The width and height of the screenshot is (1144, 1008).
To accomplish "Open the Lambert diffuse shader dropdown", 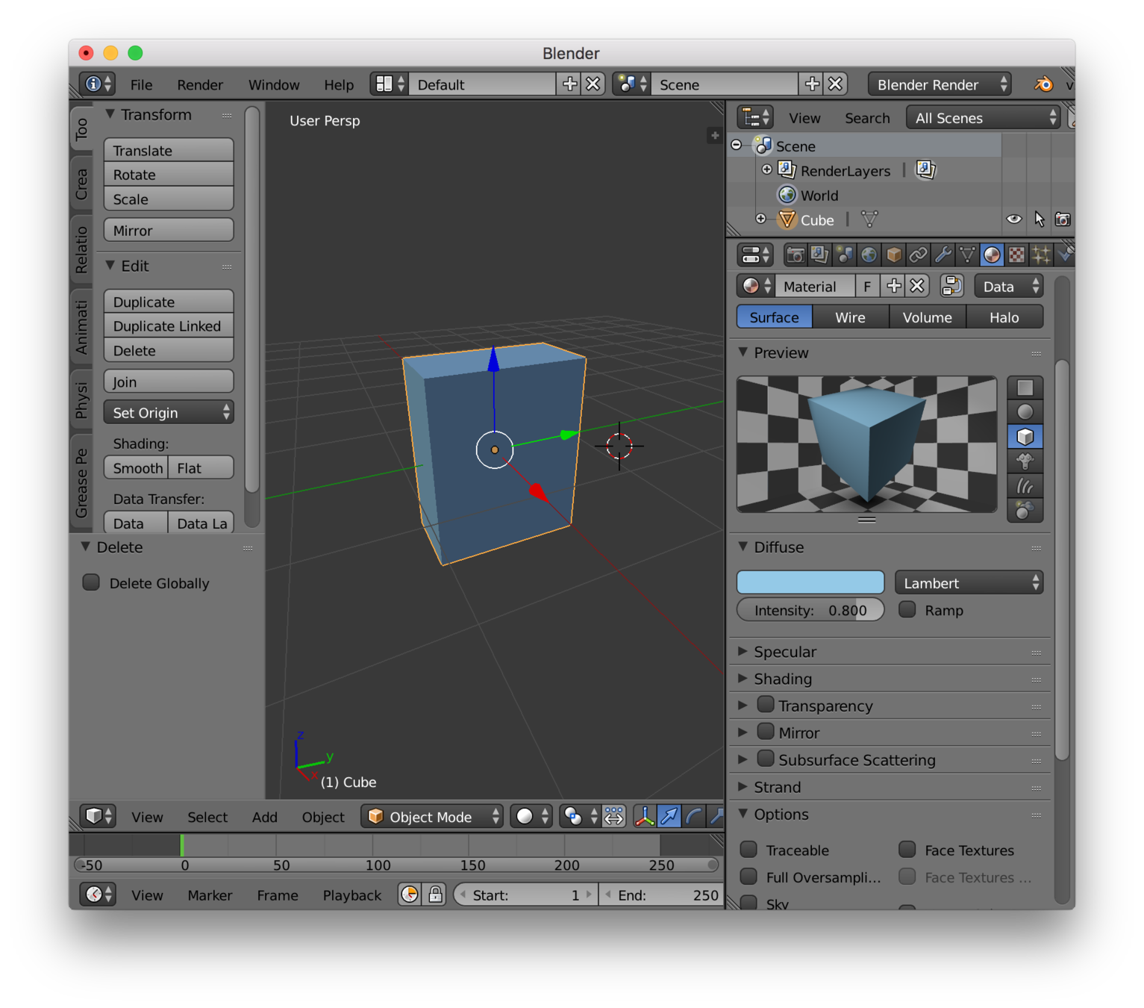I will [x=969, y=583].
